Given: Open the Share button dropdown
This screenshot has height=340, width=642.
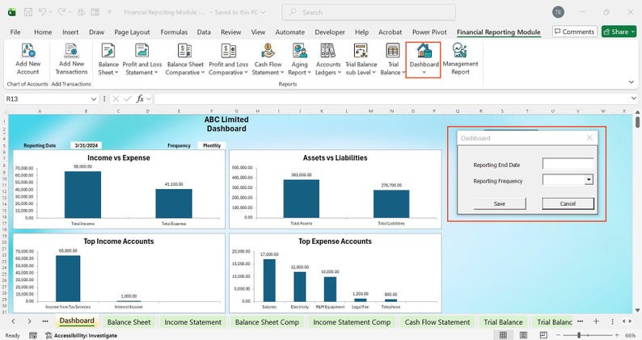Looking at the screenshot, I should (x=633, y=31).
